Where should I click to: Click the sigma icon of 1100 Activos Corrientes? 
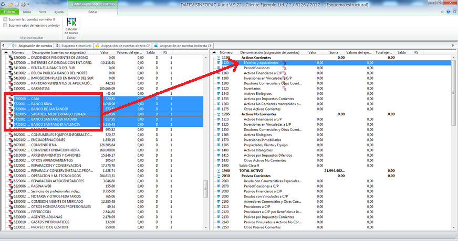218,58
